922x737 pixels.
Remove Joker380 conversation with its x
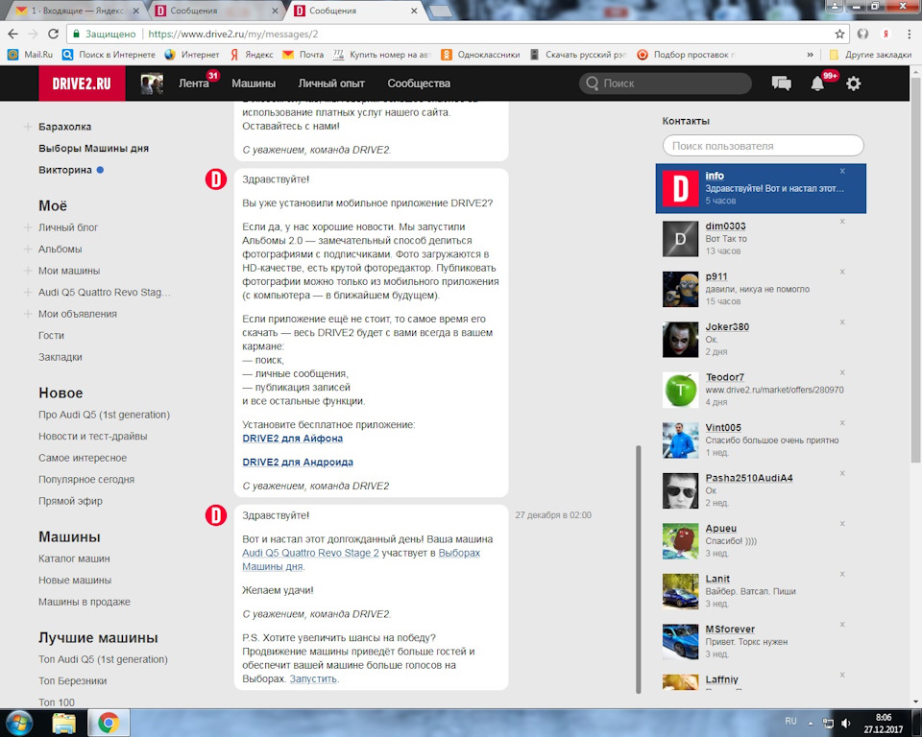point(842,322)
